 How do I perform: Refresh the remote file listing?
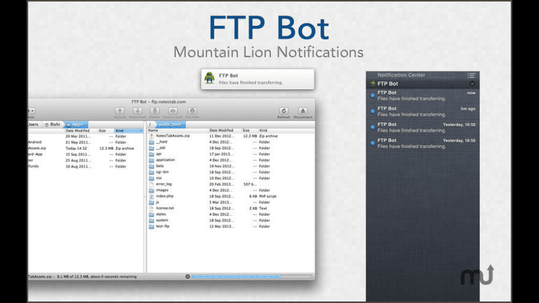[284, 111]
